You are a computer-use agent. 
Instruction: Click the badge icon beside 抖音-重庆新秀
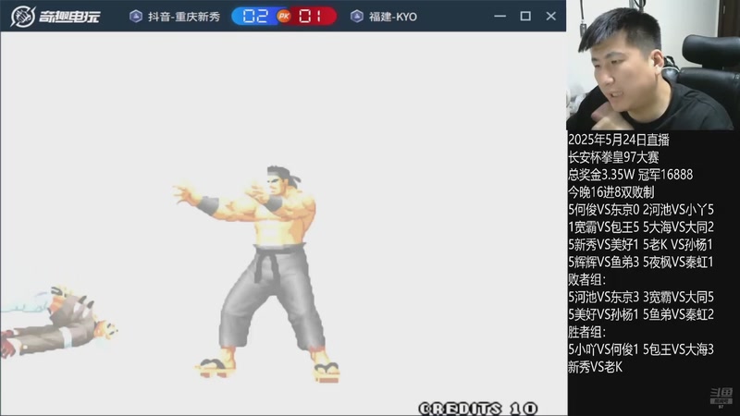point(136,17)
